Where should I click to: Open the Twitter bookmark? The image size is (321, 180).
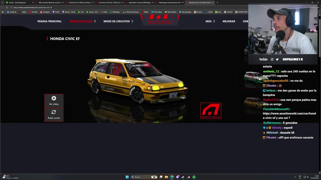pos(23,12)
